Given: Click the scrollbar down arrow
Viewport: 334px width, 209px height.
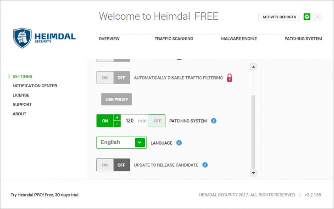Looking at the screenshot, I should click(253, 173).
